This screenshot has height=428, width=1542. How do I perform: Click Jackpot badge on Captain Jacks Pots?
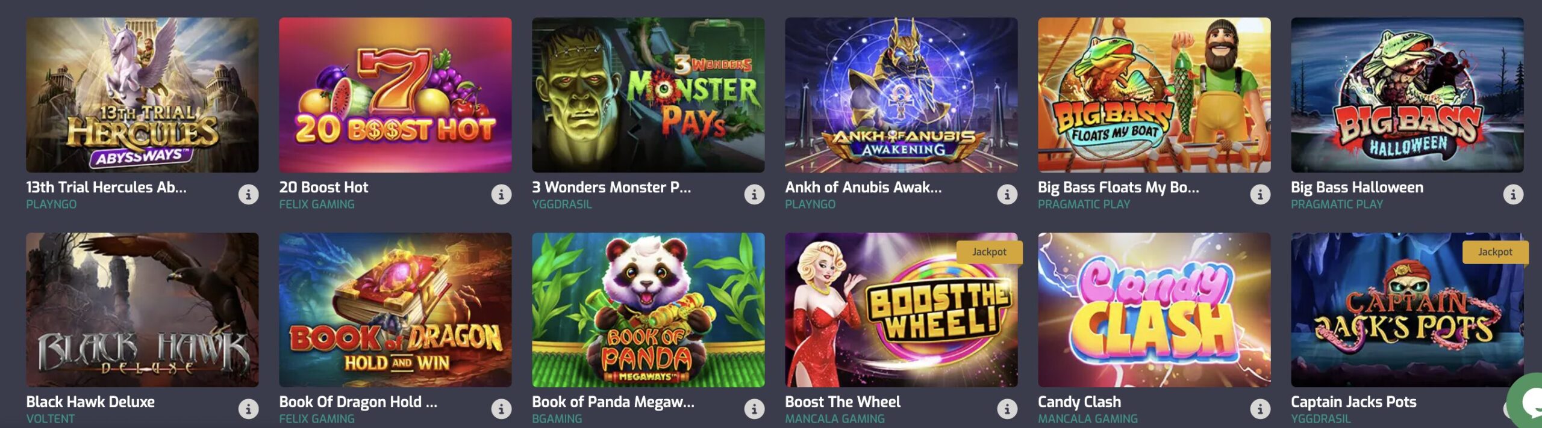tap(1495, 252)
